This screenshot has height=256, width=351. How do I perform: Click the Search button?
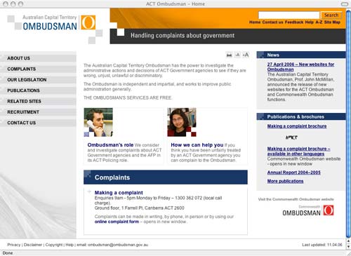point(331,15)
